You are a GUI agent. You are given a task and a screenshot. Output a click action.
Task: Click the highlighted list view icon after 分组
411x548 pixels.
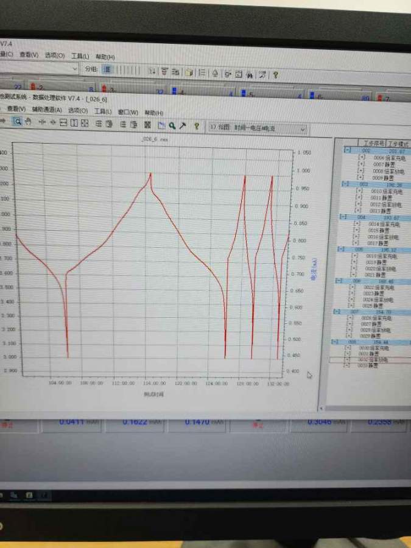tap(107, 69)
